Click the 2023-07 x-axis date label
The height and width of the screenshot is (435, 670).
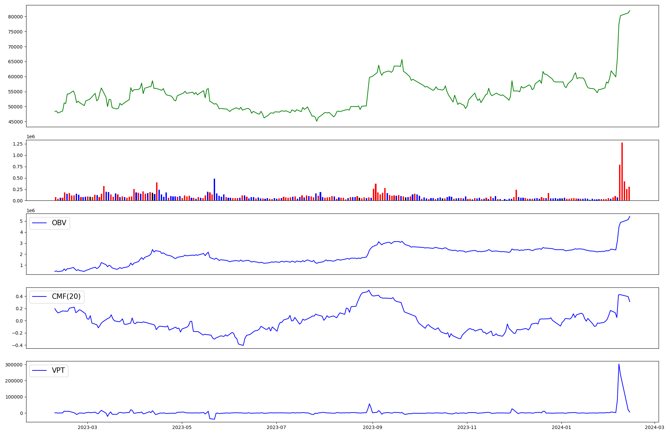coord(276,427)
